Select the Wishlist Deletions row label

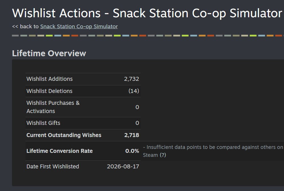tap(50, 91)
